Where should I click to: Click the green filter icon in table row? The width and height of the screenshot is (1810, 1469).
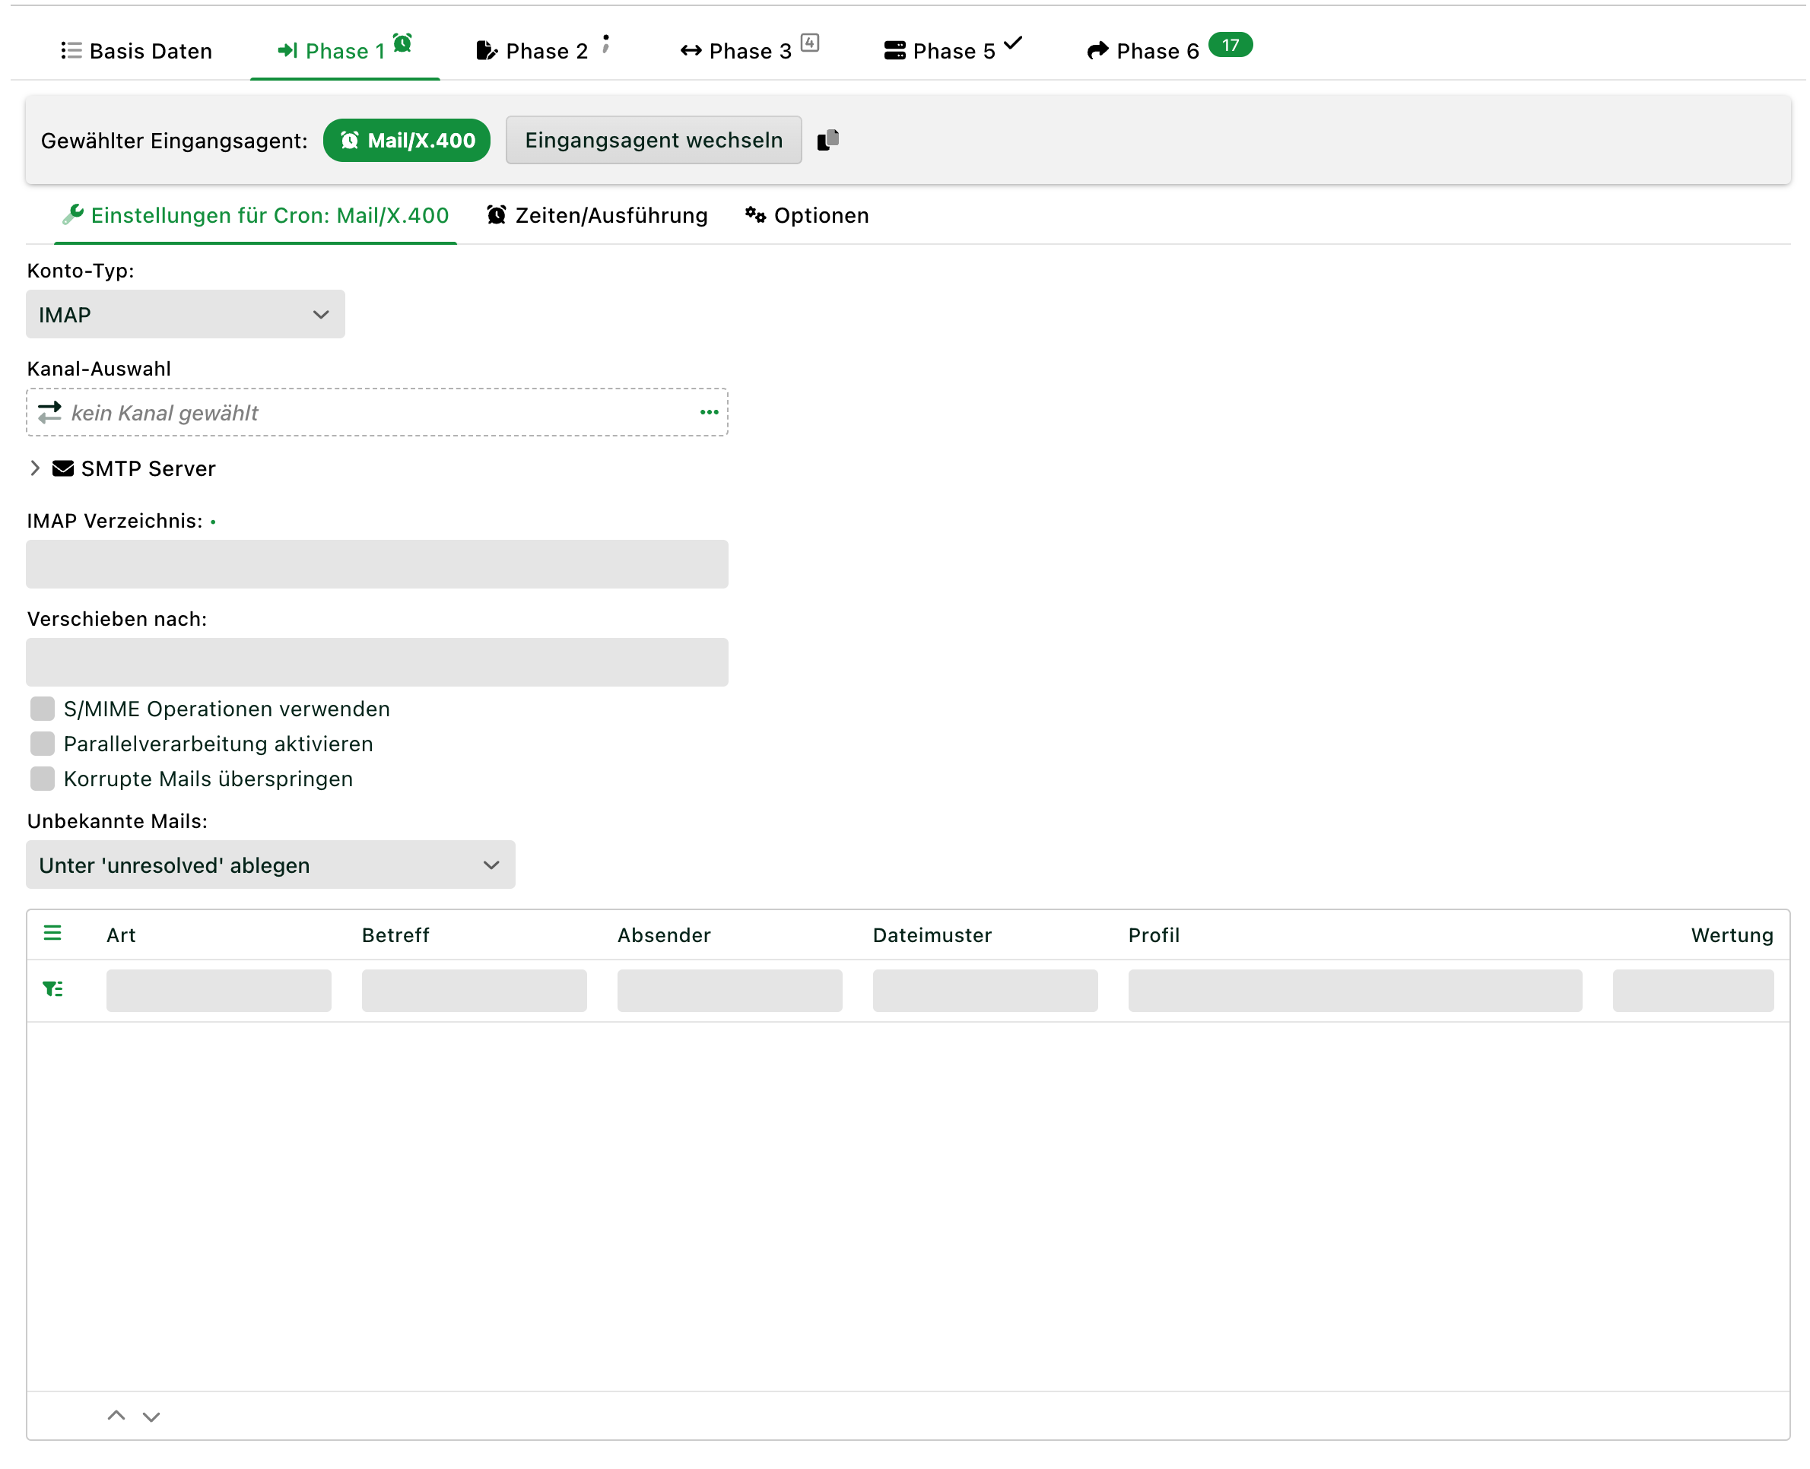pyautogui.click(x=52, y=988)
